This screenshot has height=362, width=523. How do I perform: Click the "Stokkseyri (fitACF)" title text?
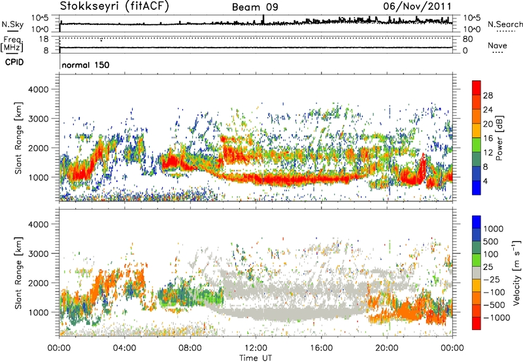[x=114, y=6]
